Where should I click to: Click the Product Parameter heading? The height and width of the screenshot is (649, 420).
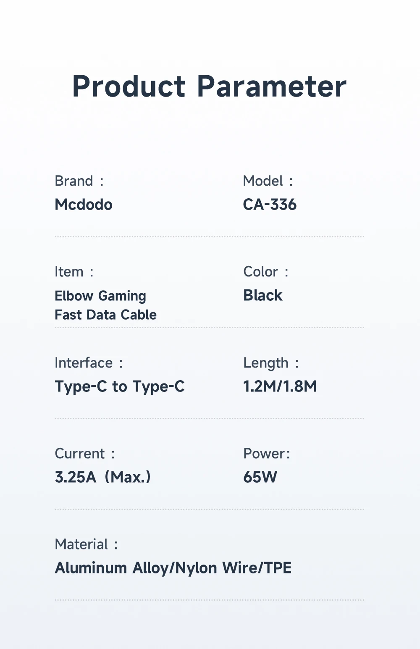tap(209, 87)
